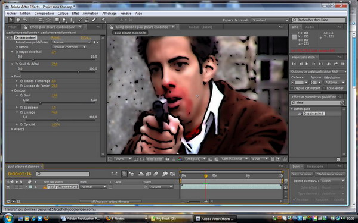Take a snapshot with the camera icon

pos(168,159)
